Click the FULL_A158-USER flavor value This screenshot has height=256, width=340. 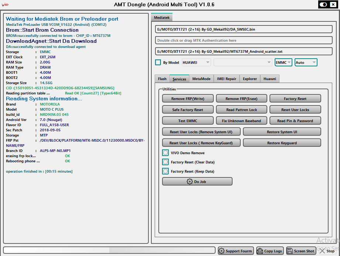pyautogui.click(x=54, y=125)
